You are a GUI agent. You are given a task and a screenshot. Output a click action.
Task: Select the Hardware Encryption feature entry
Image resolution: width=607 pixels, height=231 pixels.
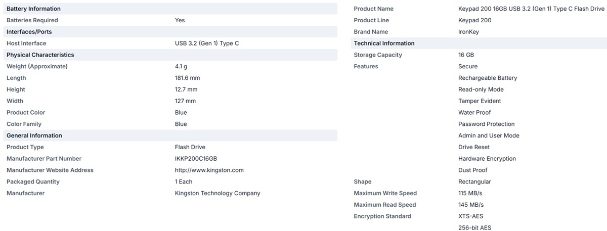click(x=487, y=159)
